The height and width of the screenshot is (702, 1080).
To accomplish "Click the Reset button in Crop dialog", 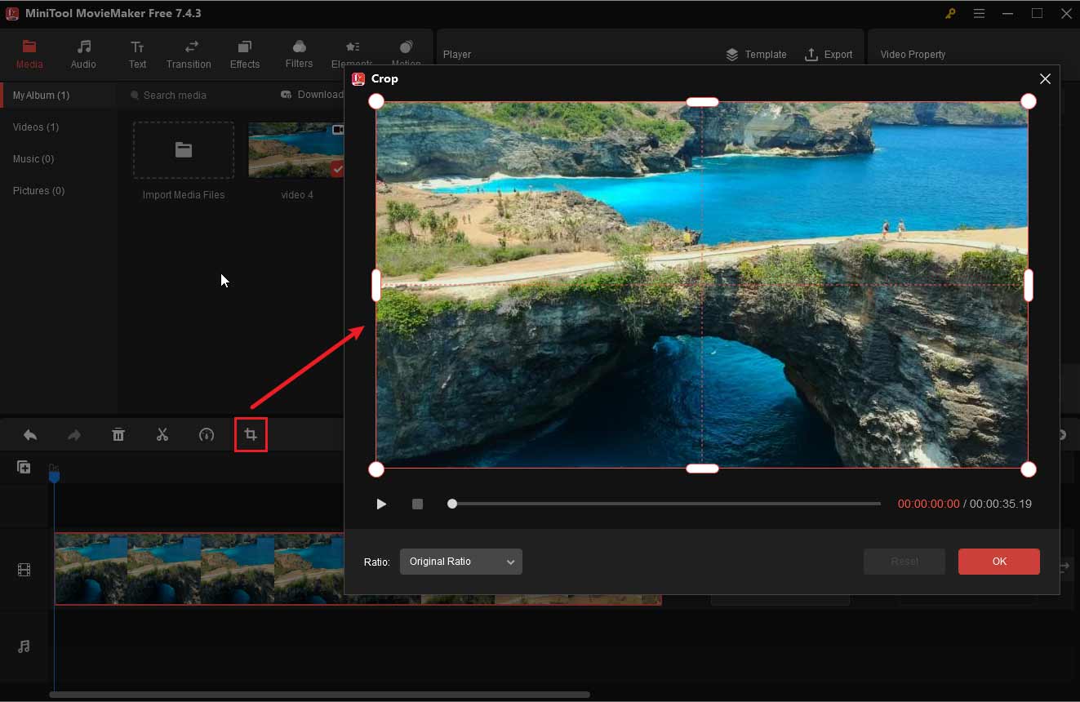I will pos(904,562).
